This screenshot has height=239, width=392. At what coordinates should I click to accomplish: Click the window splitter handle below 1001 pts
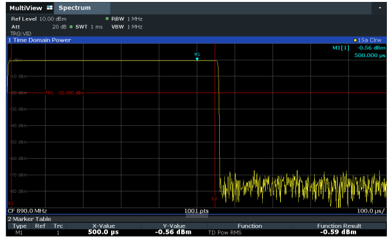click(x=197, y=215)
